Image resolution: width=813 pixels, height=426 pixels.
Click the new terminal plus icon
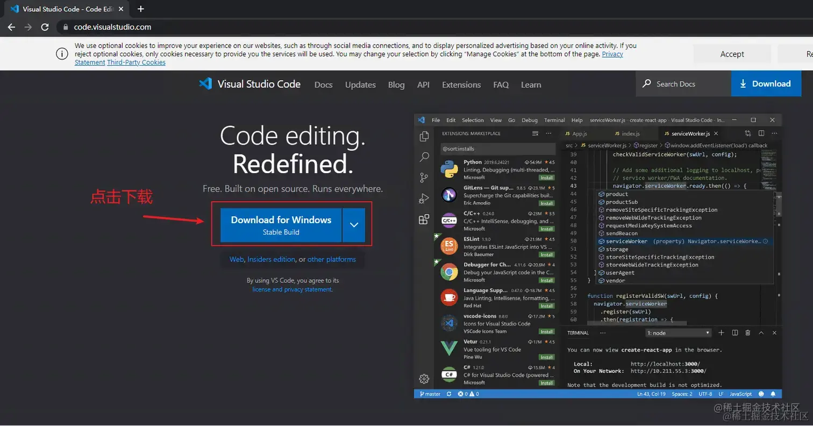click(721, 332)
